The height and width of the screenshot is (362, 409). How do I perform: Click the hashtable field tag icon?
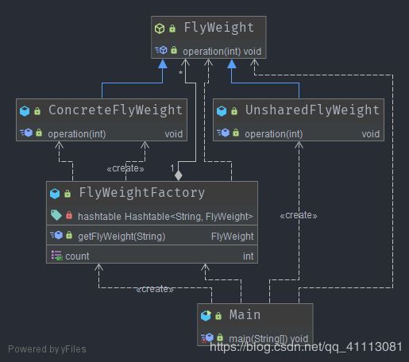[x=56, y=215]
